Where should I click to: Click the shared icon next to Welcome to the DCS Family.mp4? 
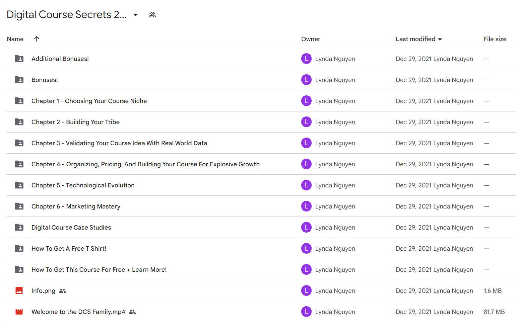132,312
